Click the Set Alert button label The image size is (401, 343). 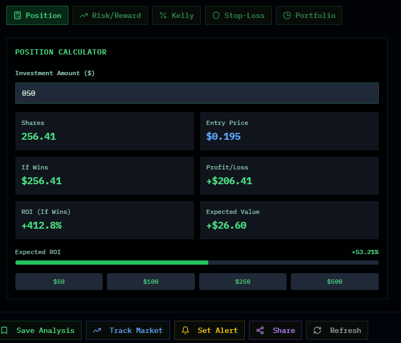[218, 330]
